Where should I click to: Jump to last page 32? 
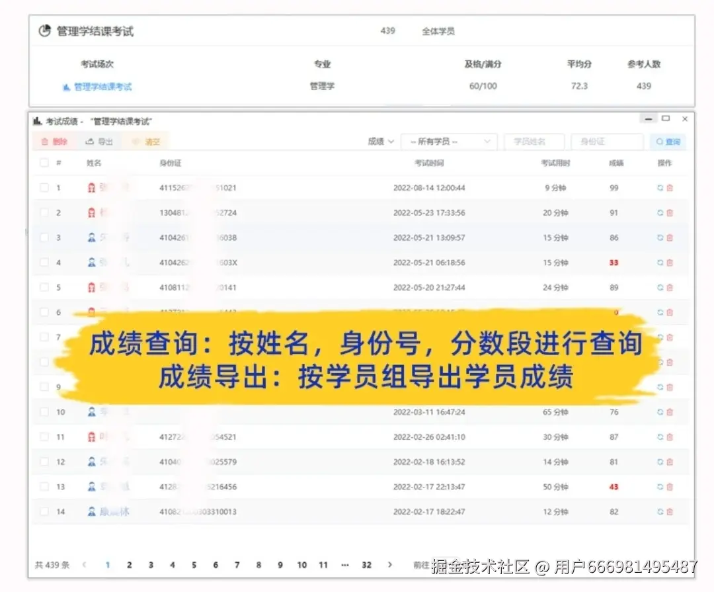point(366,565)
